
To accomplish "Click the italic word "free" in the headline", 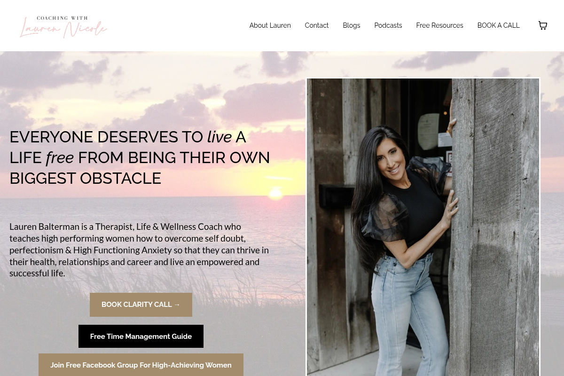I will (60, 157).
